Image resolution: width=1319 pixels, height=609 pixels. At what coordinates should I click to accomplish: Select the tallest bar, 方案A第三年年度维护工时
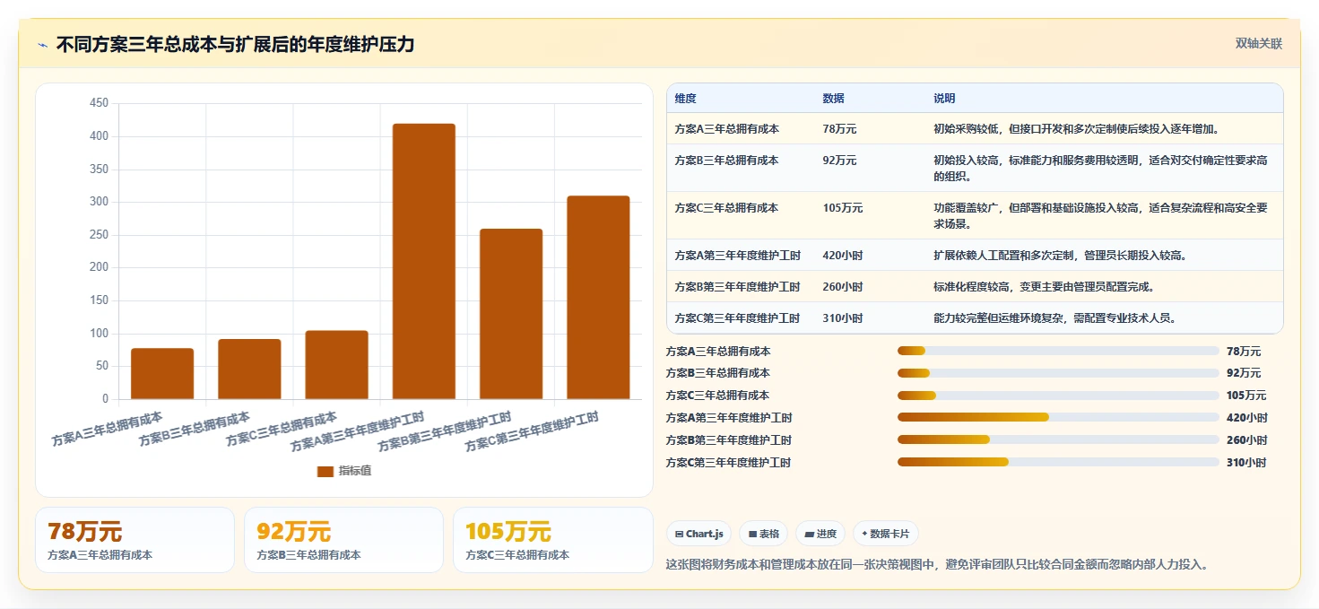pos(423,261)
